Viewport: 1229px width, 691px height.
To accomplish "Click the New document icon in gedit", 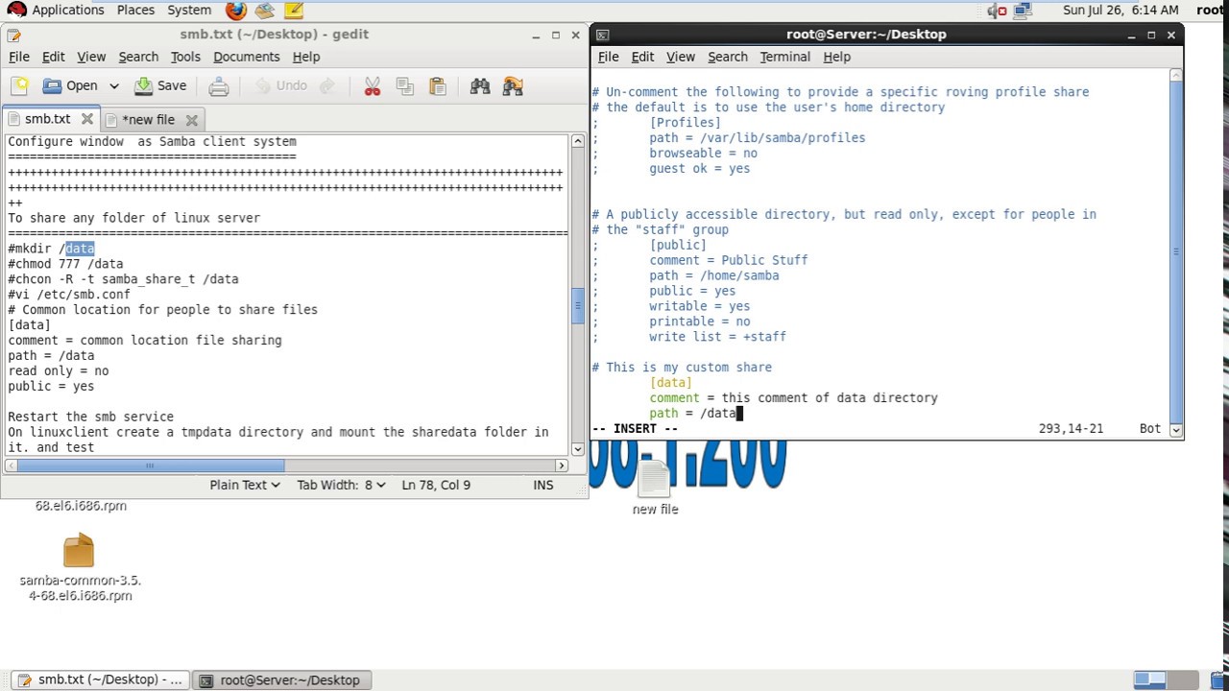I will pos(19,86).
